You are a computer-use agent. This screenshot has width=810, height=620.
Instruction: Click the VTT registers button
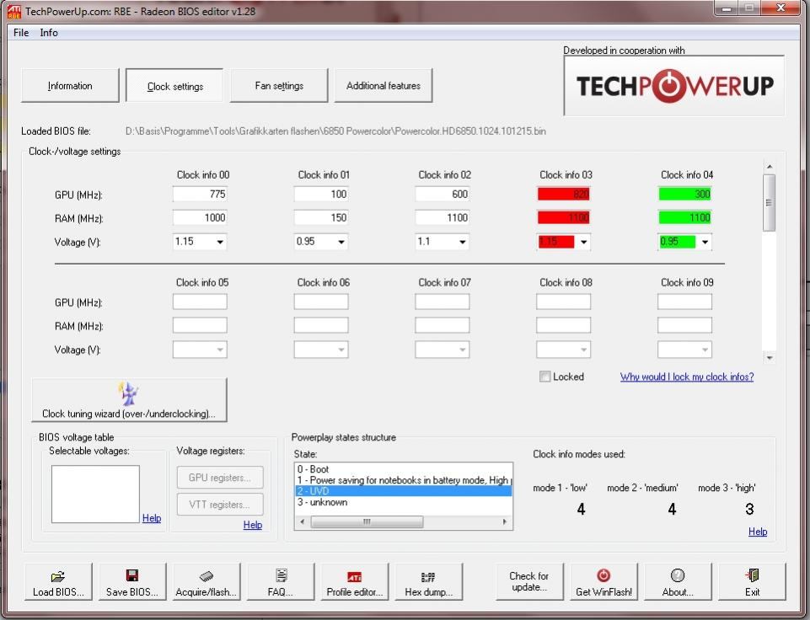219,505
